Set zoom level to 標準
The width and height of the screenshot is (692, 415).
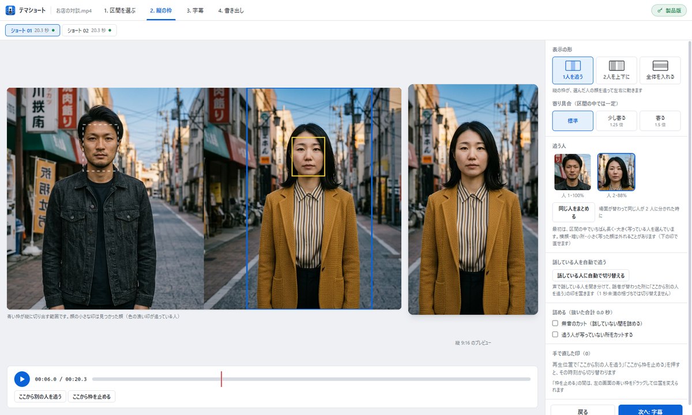573,121
